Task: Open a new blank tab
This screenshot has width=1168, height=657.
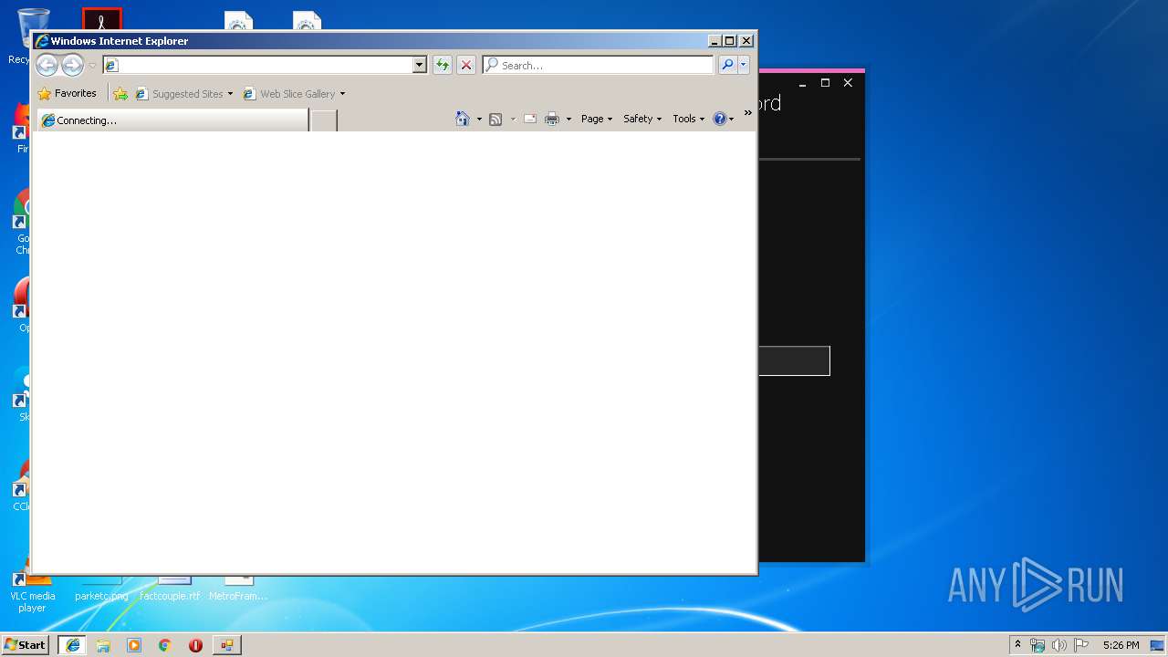Action: pos(324,120)
